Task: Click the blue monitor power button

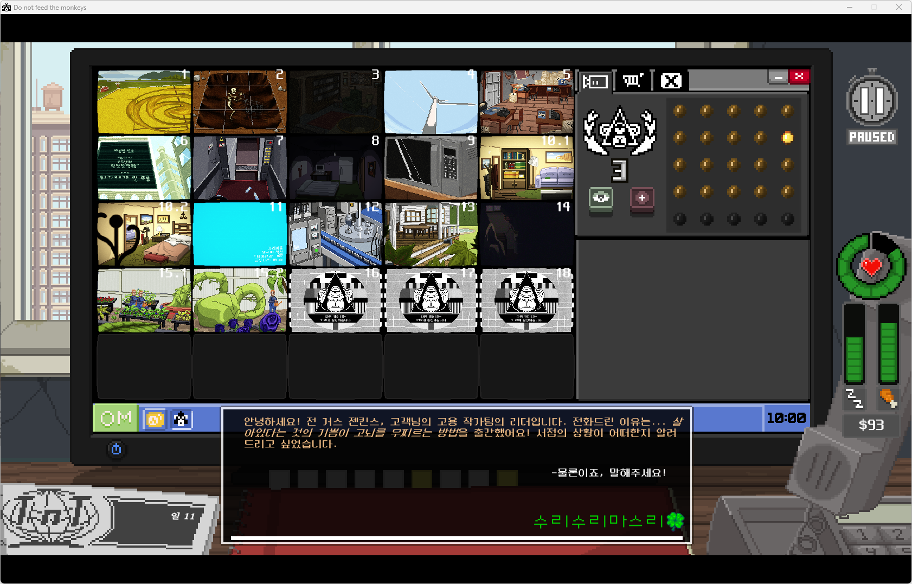Action: tap(116, 449)
